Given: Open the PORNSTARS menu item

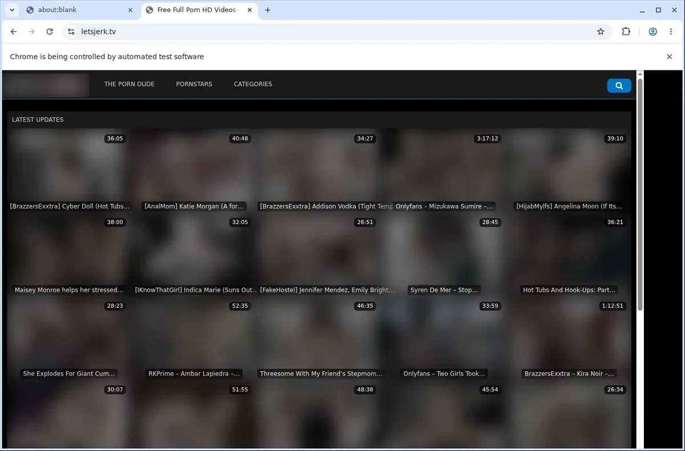Looking at the screenshot, I should [194, 84].
